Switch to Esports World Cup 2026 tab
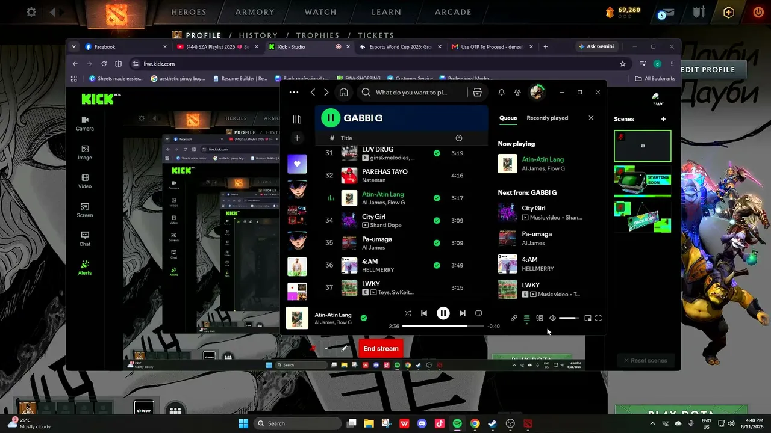The height and width of the screenshot is (433, 771). click(400, 46)
